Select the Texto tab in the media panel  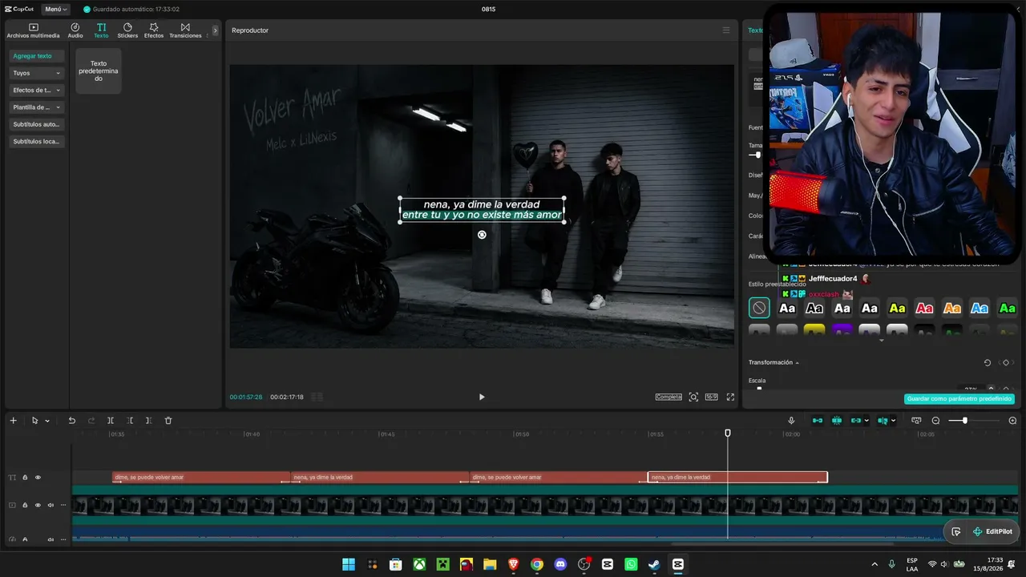pyautogui.click(x=101, y=30)
